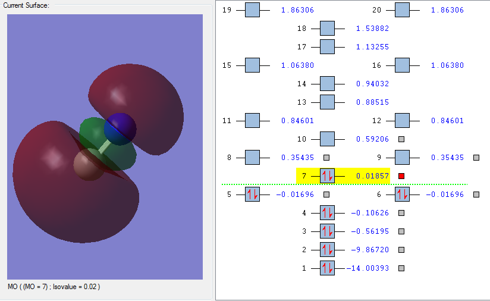
Task: Click the MO = 7 isovalue caption
Action: click(54, 287)
